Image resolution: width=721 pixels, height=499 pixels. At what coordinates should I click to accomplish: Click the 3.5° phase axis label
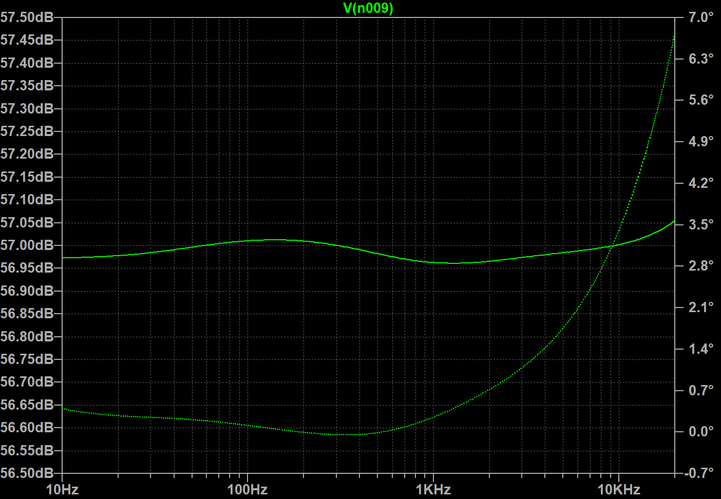click(x=701, y=225)
